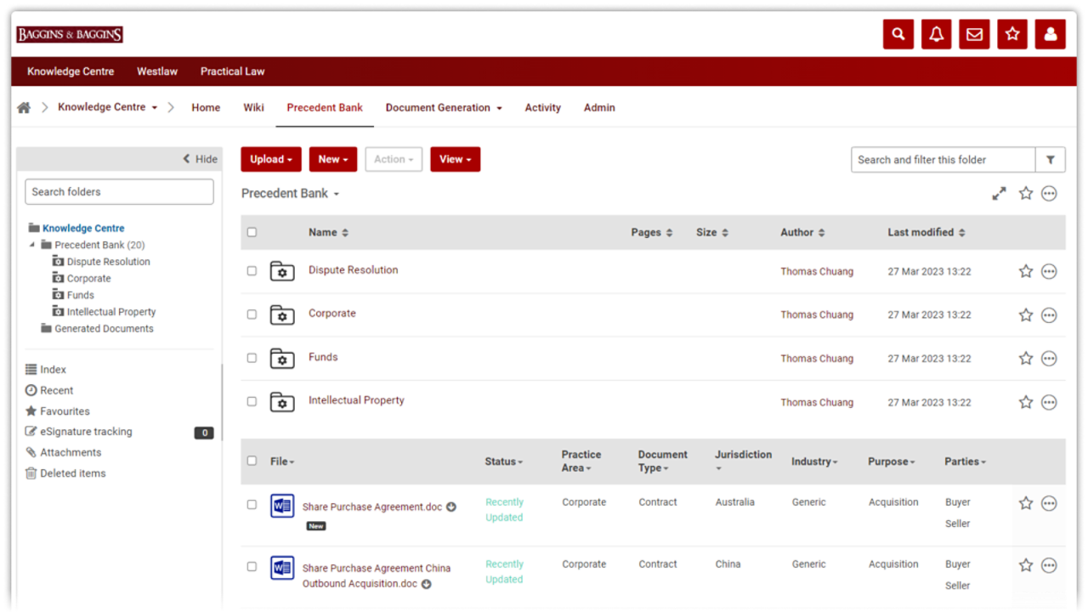
Task: Open the mail envelope icon
Action: point(974,35)
